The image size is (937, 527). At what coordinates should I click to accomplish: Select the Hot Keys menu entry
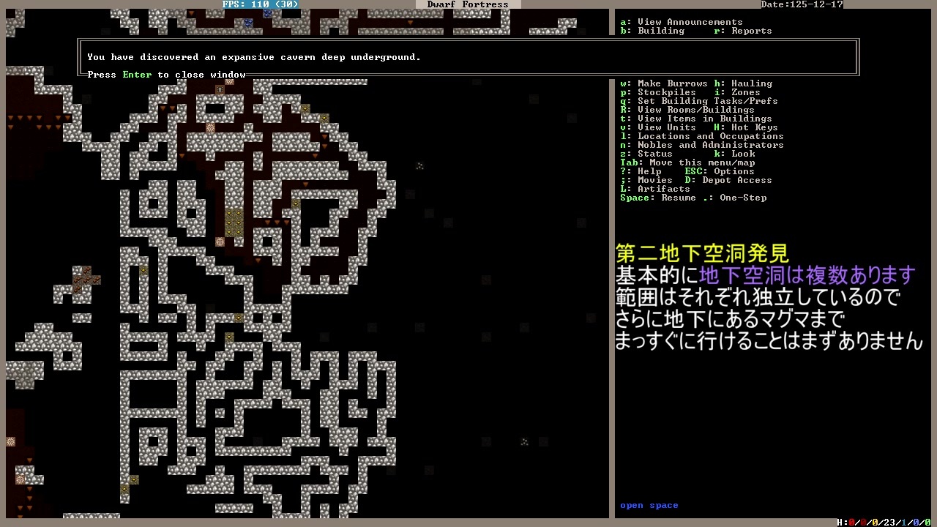click(746, 127)
